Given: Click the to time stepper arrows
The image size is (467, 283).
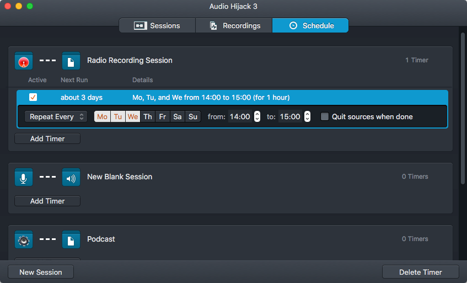Looking at the screenshot, I should pos(307,117).
